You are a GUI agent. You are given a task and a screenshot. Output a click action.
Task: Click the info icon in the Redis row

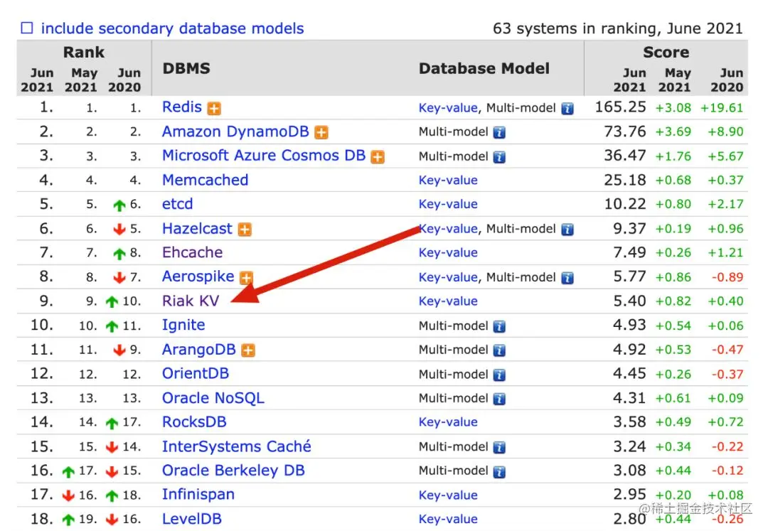[567, 108]
